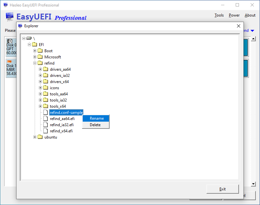Click the icons folder icon
The width and height of the screenshot is (260, 205).
(46, 88)
